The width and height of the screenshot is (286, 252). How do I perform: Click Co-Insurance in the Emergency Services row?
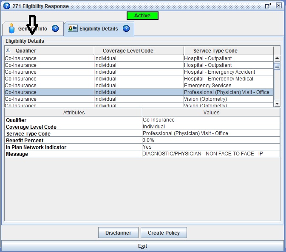21,86
